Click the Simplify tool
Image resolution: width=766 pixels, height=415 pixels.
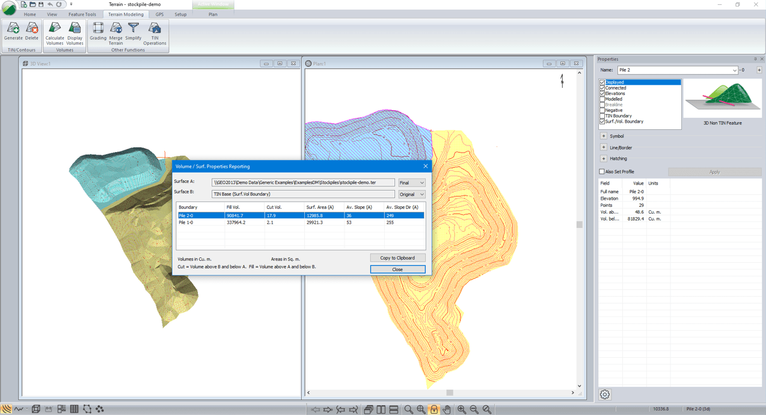(x=133, y=31)
